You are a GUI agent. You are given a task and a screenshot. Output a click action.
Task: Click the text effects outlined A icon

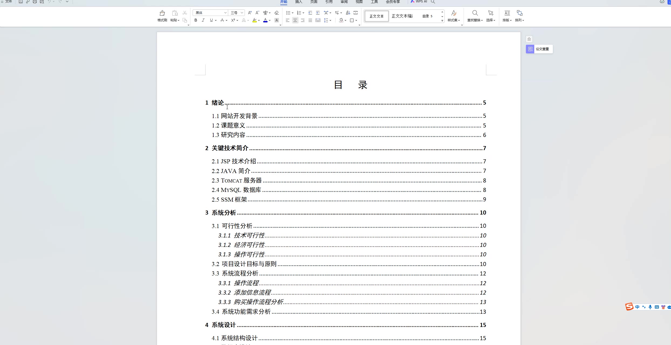(x=244, y=20)
